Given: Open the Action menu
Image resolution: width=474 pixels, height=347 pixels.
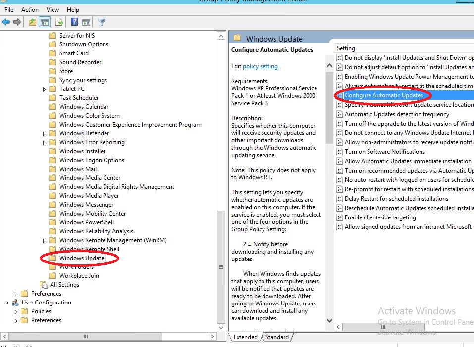Looking at the screenshot, I should [30, 9].
